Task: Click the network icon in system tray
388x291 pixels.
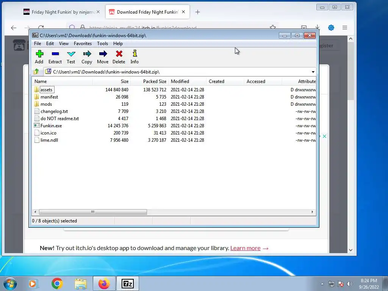Action: [331, 284]
